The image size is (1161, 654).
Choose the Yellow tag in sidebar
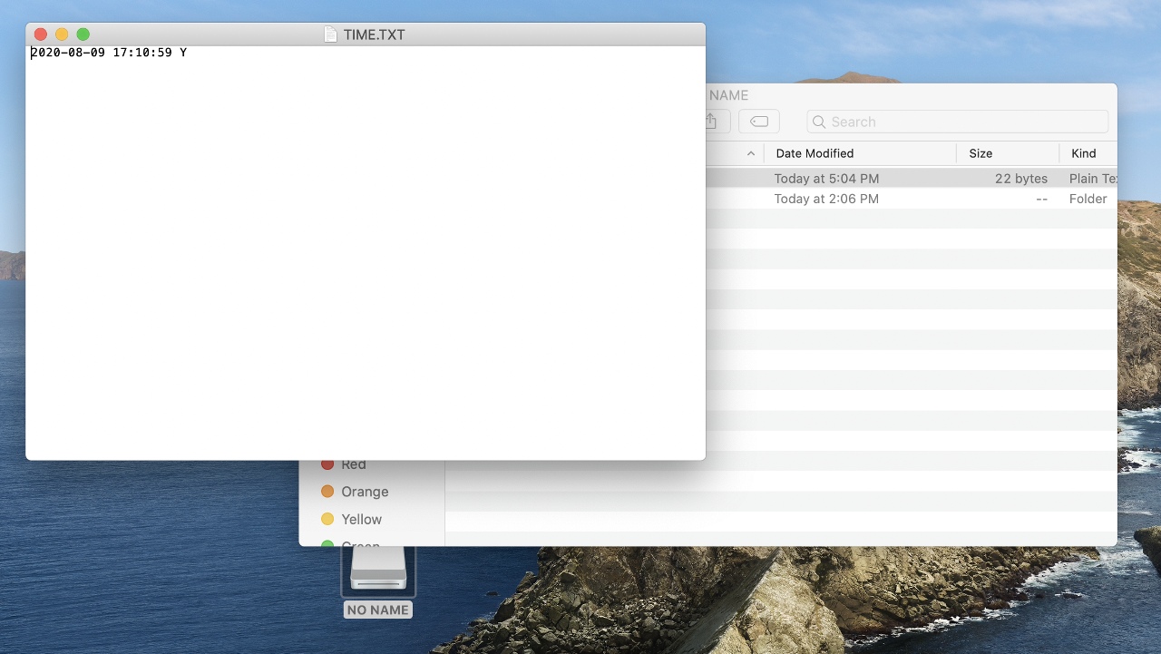coord(361,520)
